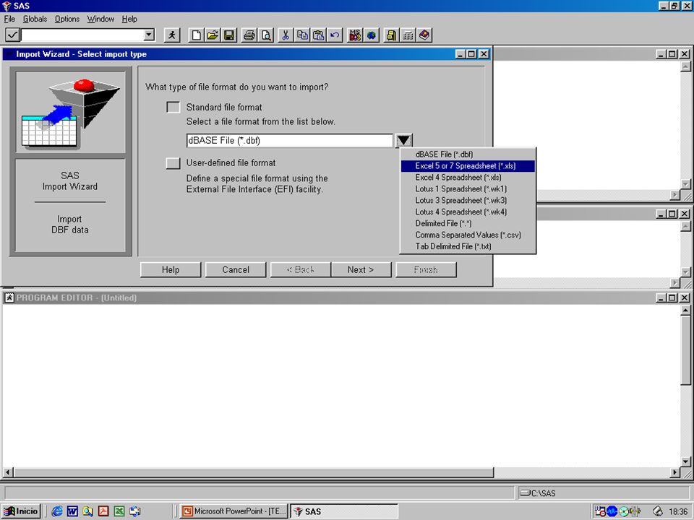The width and height of the screenshot is (694, 520).
Task: Click the yellow libraries toolbar icon
Action: click(391, 35)
